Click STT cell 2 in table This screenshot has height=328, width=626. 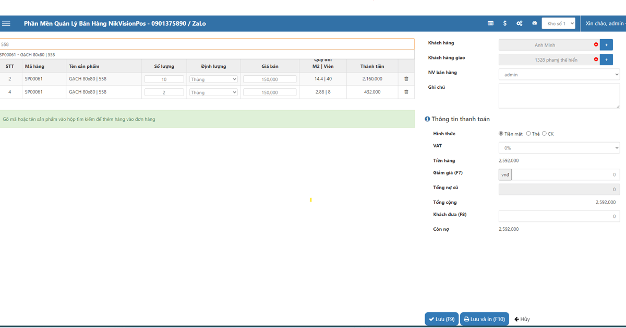coord(9,79)
